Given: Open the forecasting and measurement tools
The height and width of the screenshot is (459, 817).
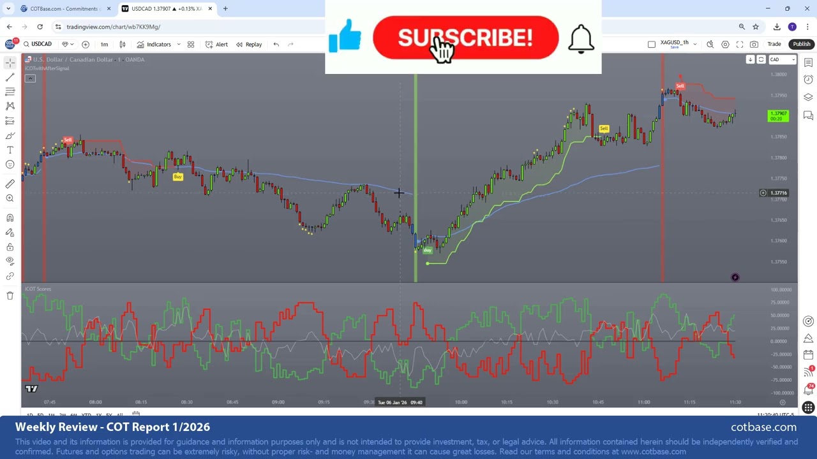Looking at the screenshot, I should (x=10, y=120).
